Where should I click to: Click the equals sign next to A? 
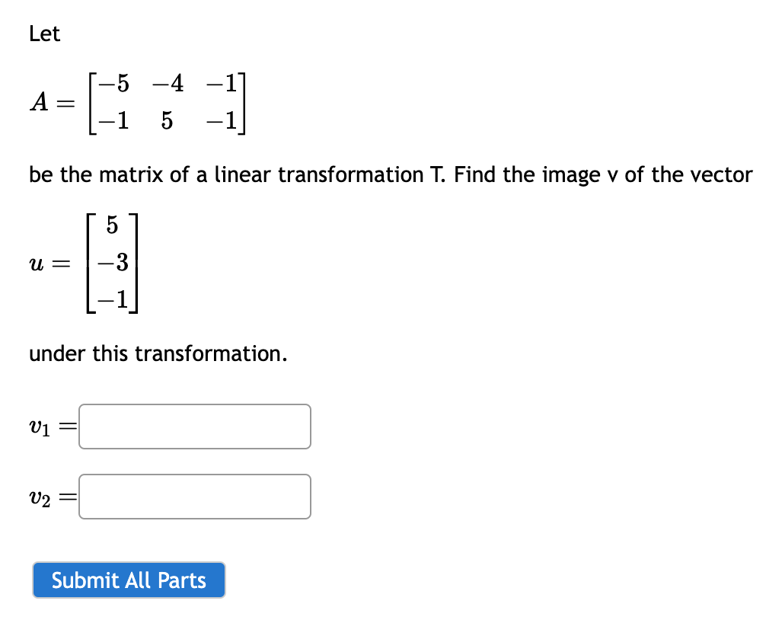tap(65, 103)
